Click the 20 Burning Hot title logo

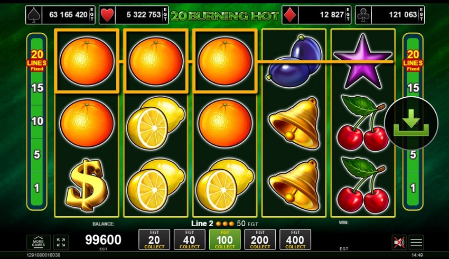[x=225, y=15]
